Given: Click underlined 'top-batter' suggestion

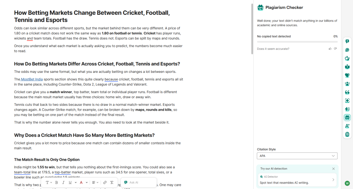Looking at the screenshot, I should 63,172.
